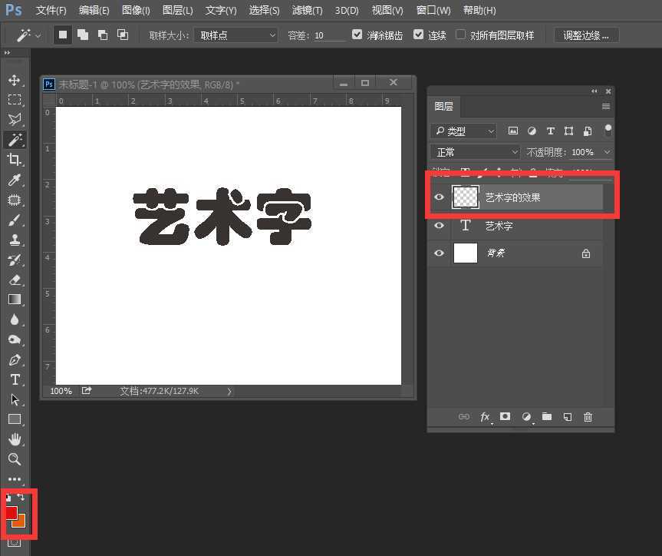Create a new layer
Image resolution: width=662 pixels, height=556 pixels.
coord(567,417)
